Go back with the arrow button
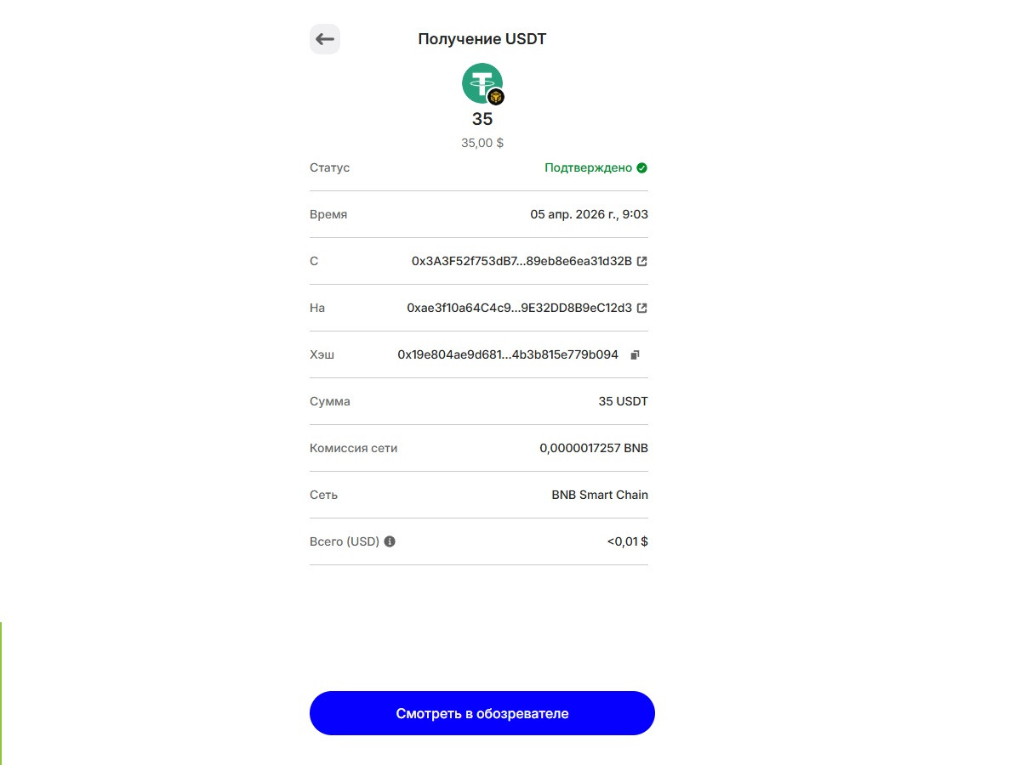Viewport: 1026px width, 765px height. (x=325, y=39)
